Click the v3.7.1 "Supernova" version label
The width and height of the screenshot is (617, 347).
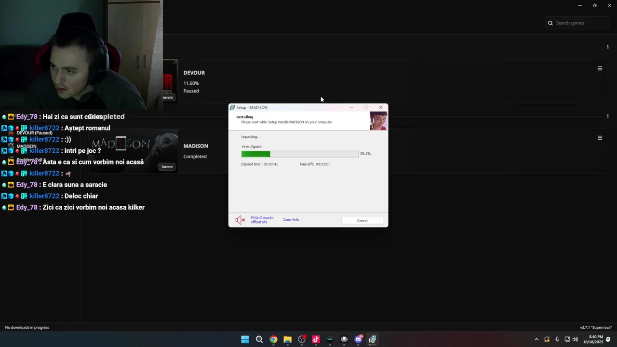coord(596,327)
